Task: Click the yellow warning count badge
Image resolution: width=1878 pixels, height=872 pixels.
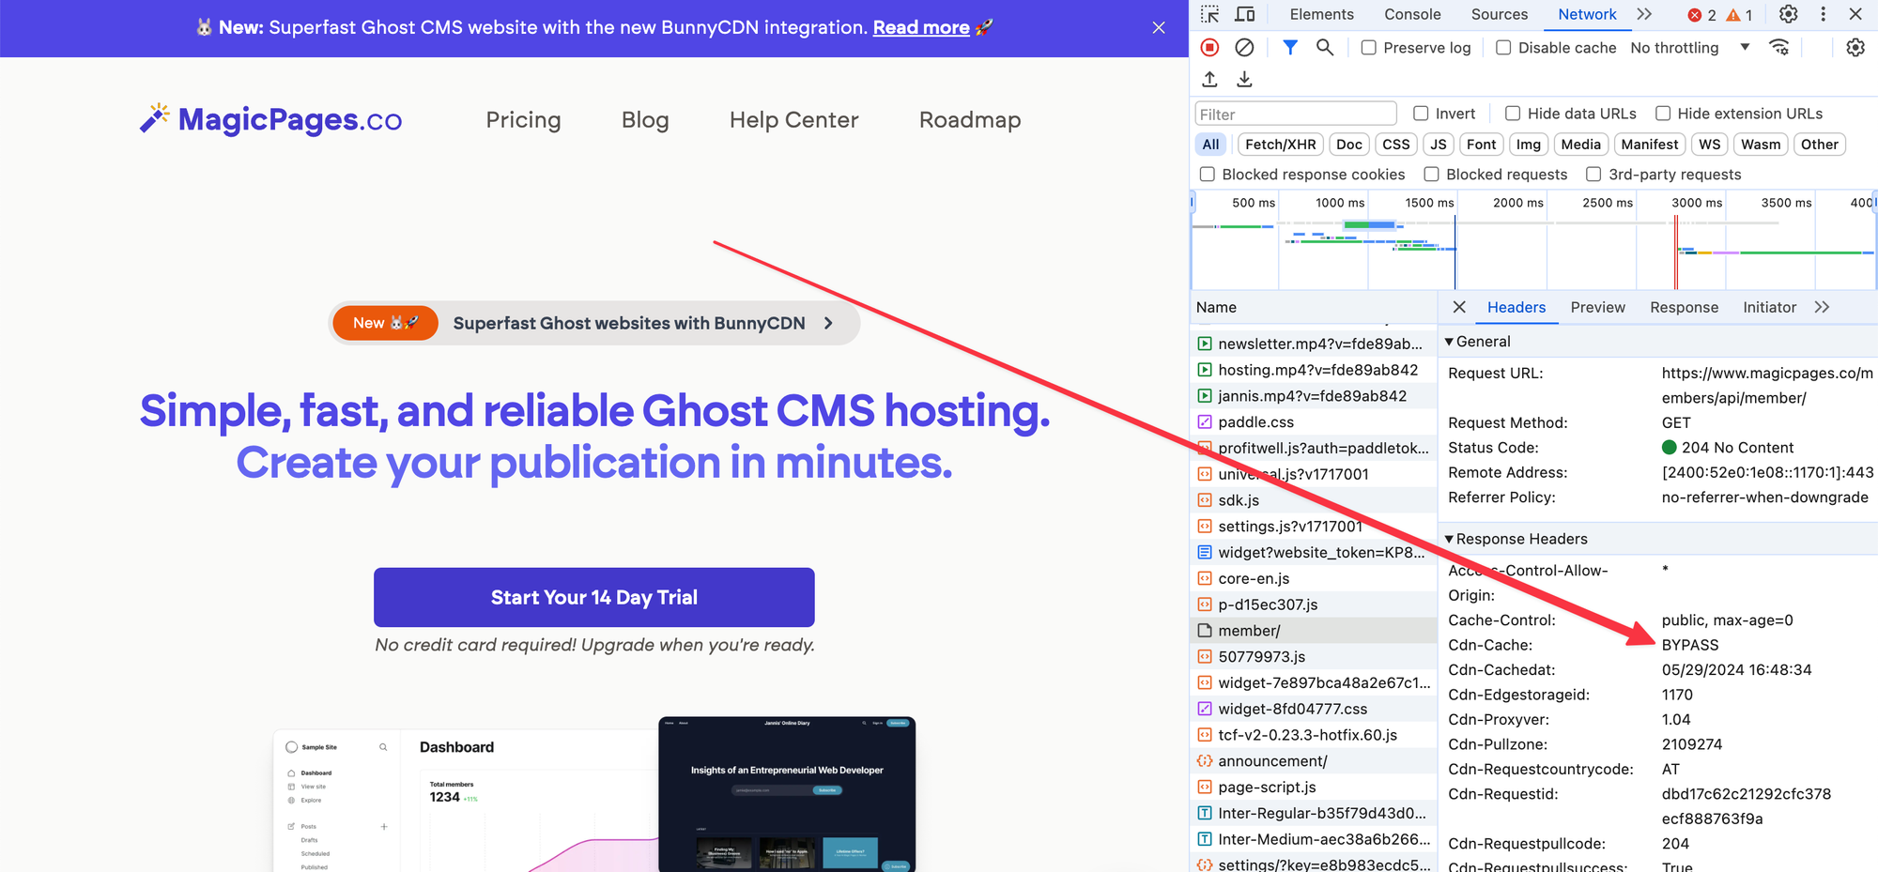Action: [x=1740, y=15]
